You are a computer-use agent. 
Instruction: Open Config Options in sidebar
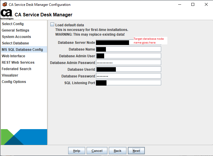pyautogui.click(x=14, y=82)
